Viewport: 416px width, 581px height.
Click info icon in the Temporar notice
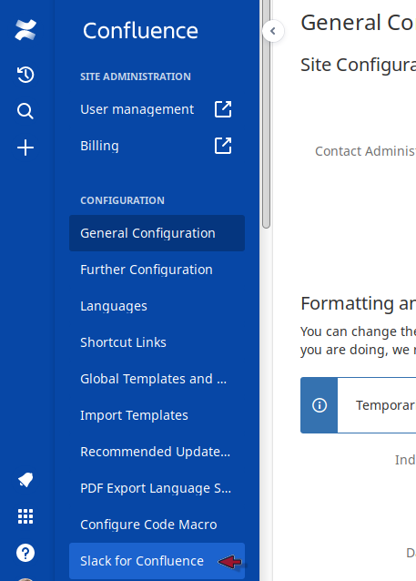[x=320, y=405]
